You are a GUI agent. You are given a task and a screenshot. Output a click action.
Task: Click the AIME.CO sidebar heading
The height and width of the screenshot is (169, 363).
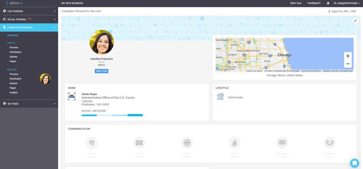pos(11,43)
